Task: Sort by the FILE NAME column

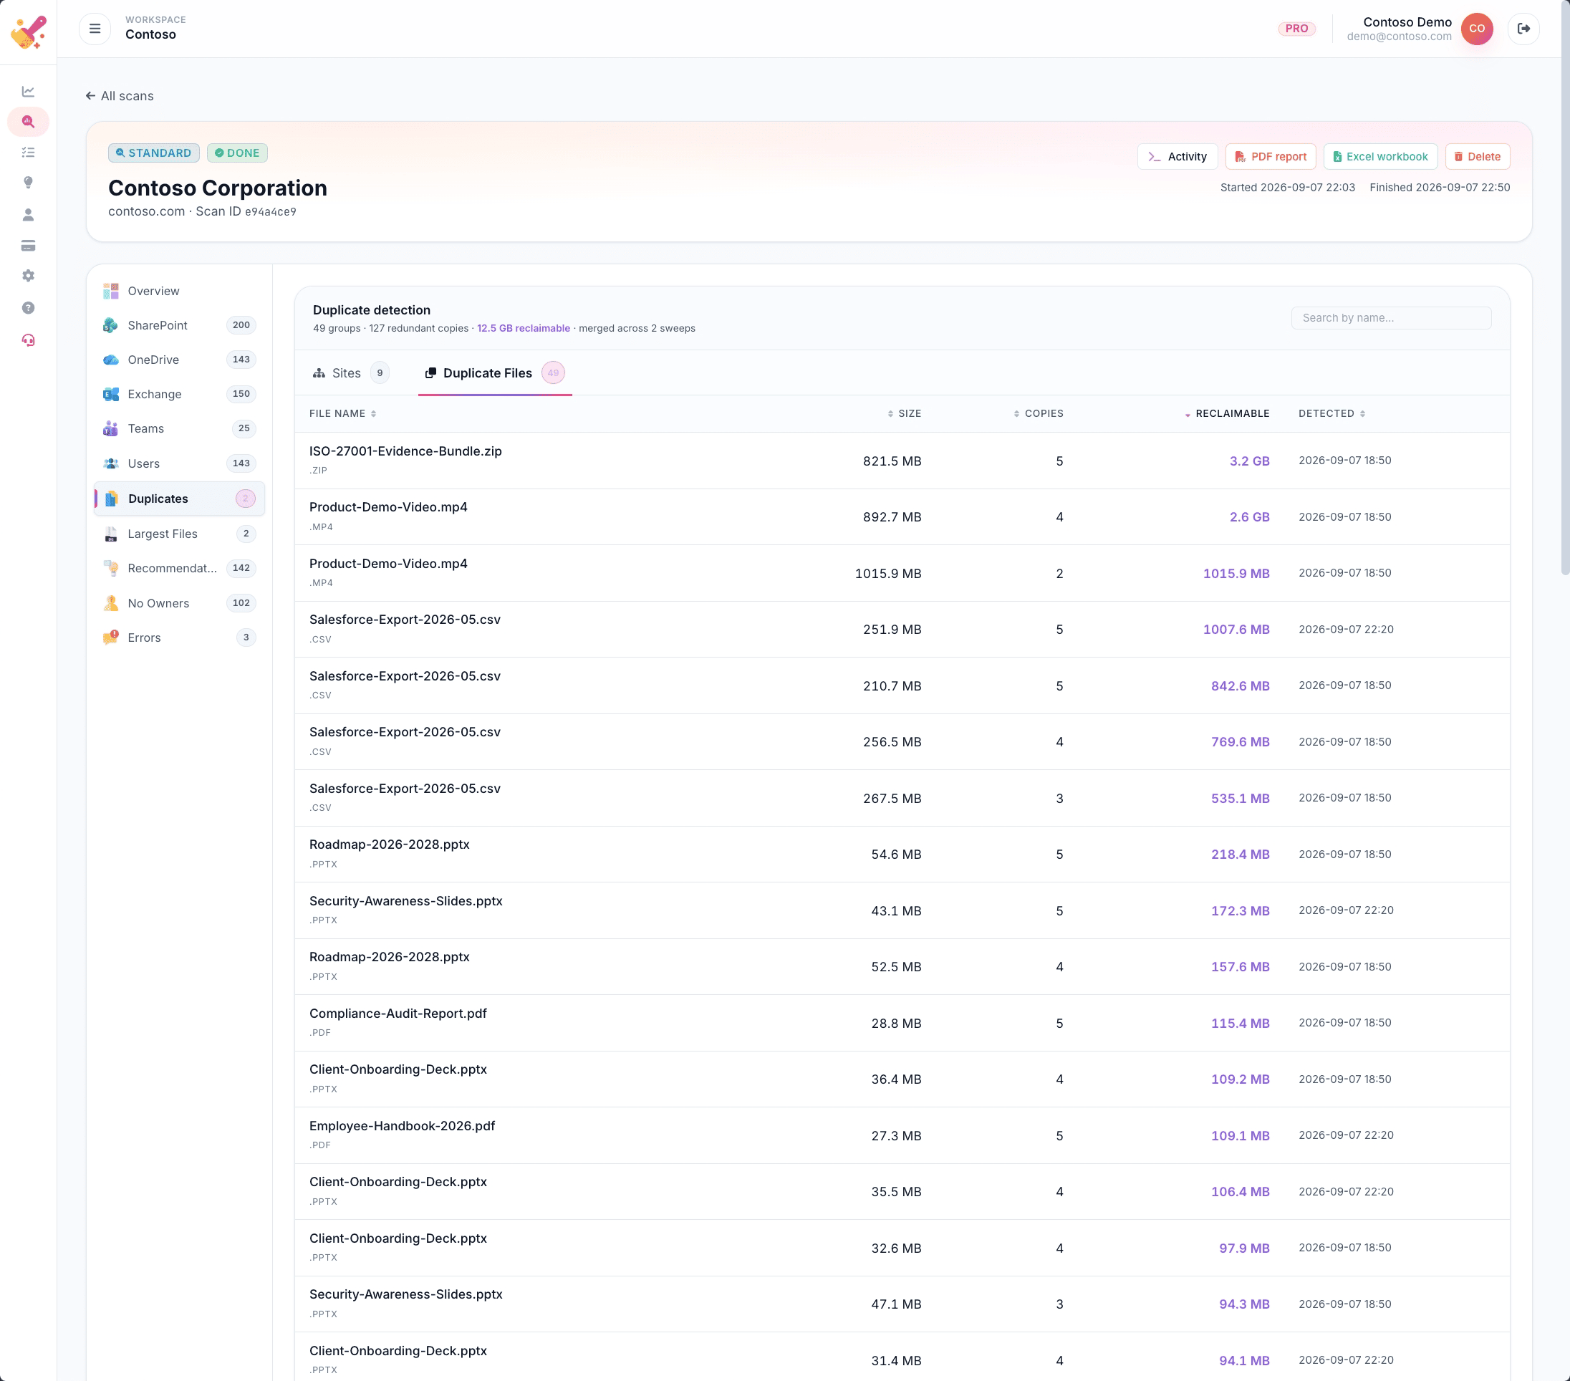Action: click(342, 413)
